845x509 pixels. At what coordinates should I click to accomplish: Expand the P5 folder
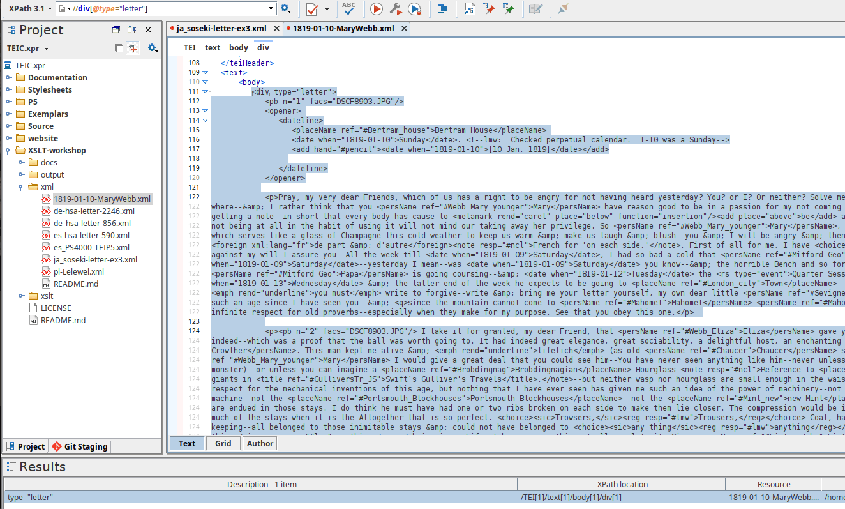pos(9,102)
